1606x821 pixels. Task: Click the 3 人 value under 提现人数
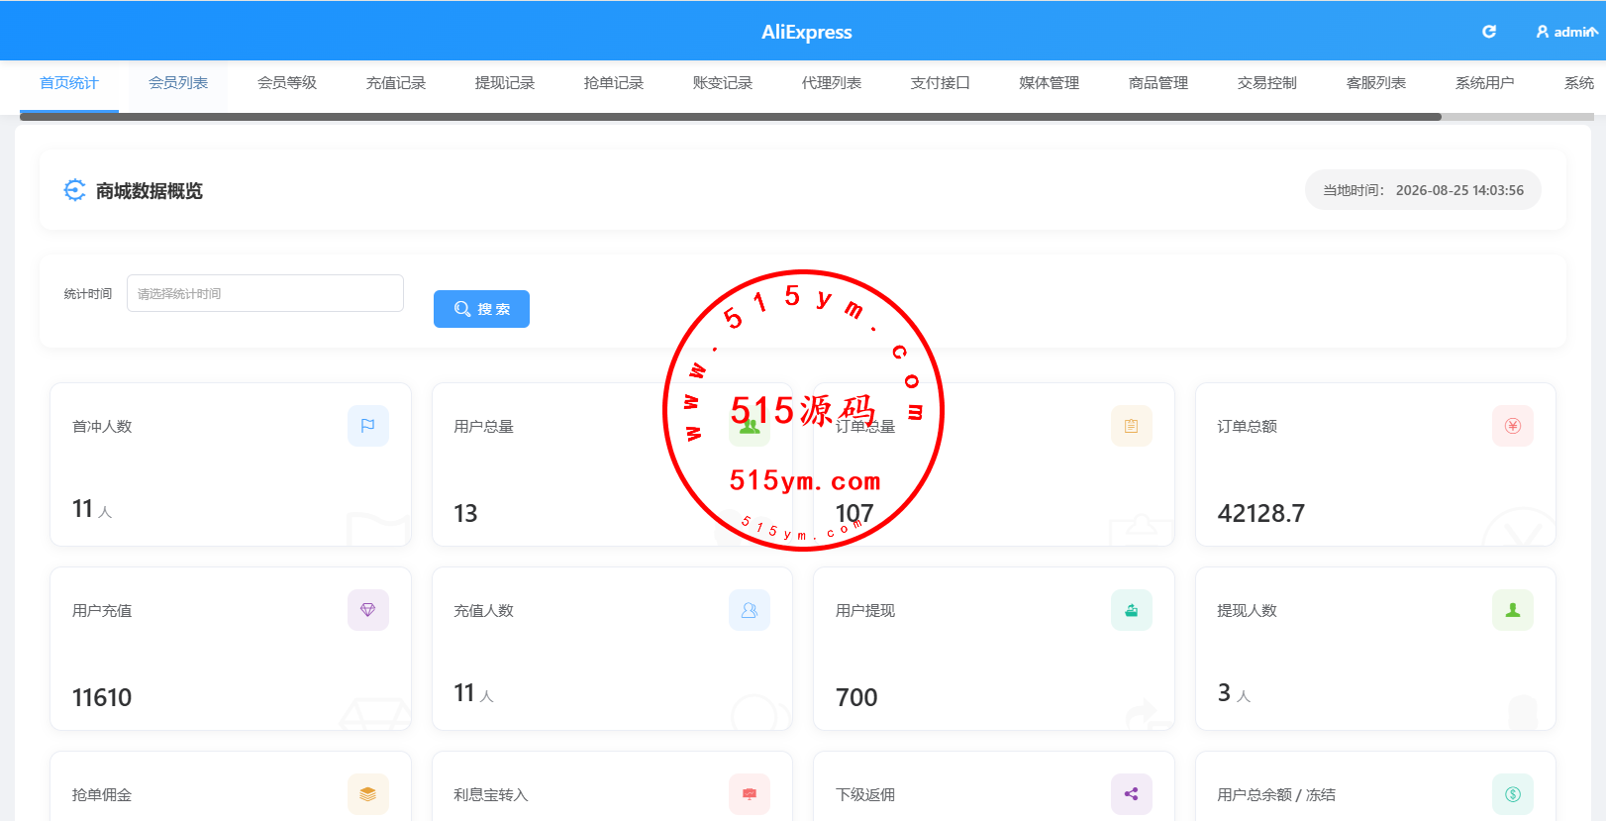pyautogui.click(x=1234, y=693)
